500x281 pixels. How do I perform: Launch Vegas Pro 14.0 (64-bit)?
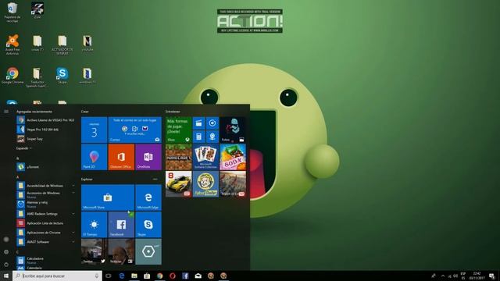pos(45,130)
